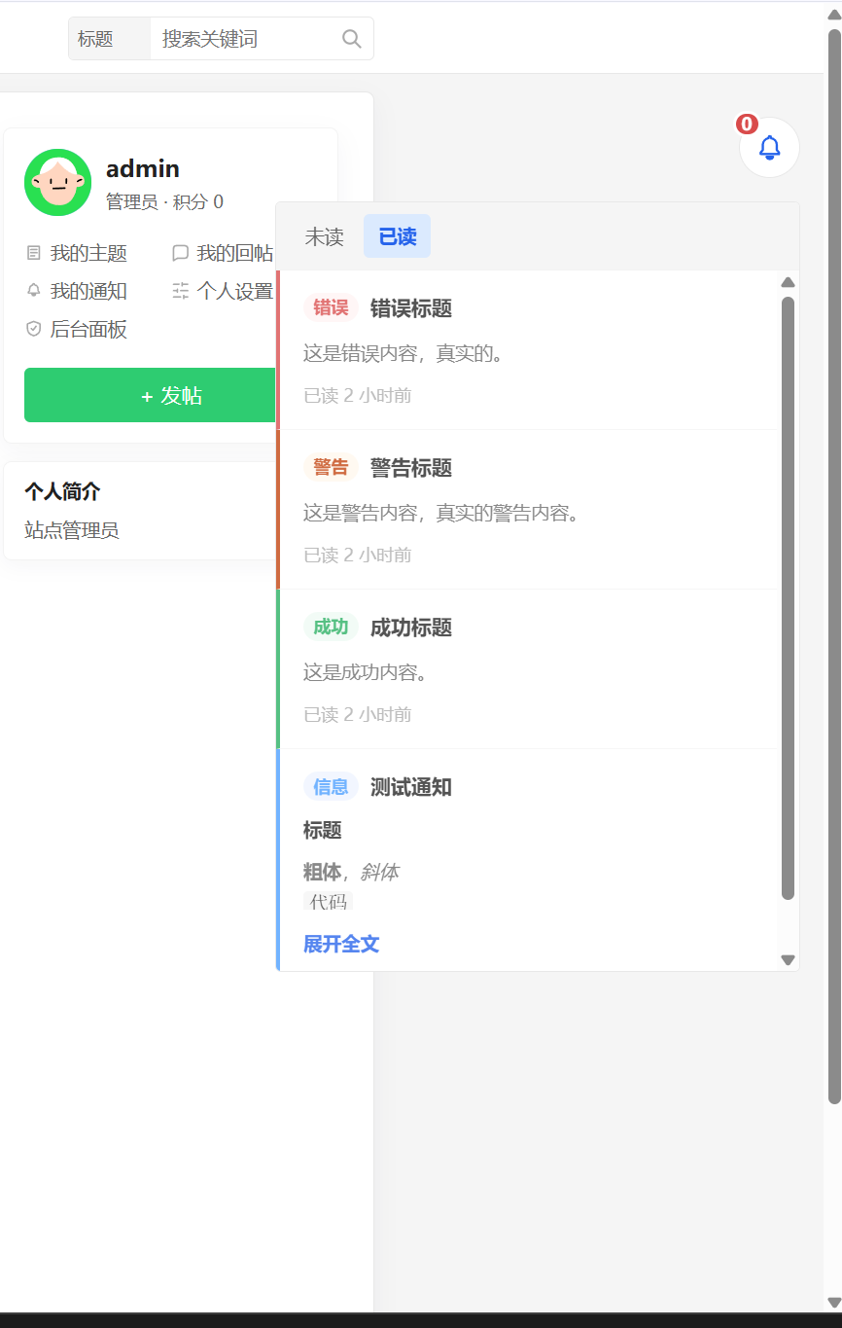Click notification list scroll down arrow
Screen dimensions: 842x1328
click(789, 960)
